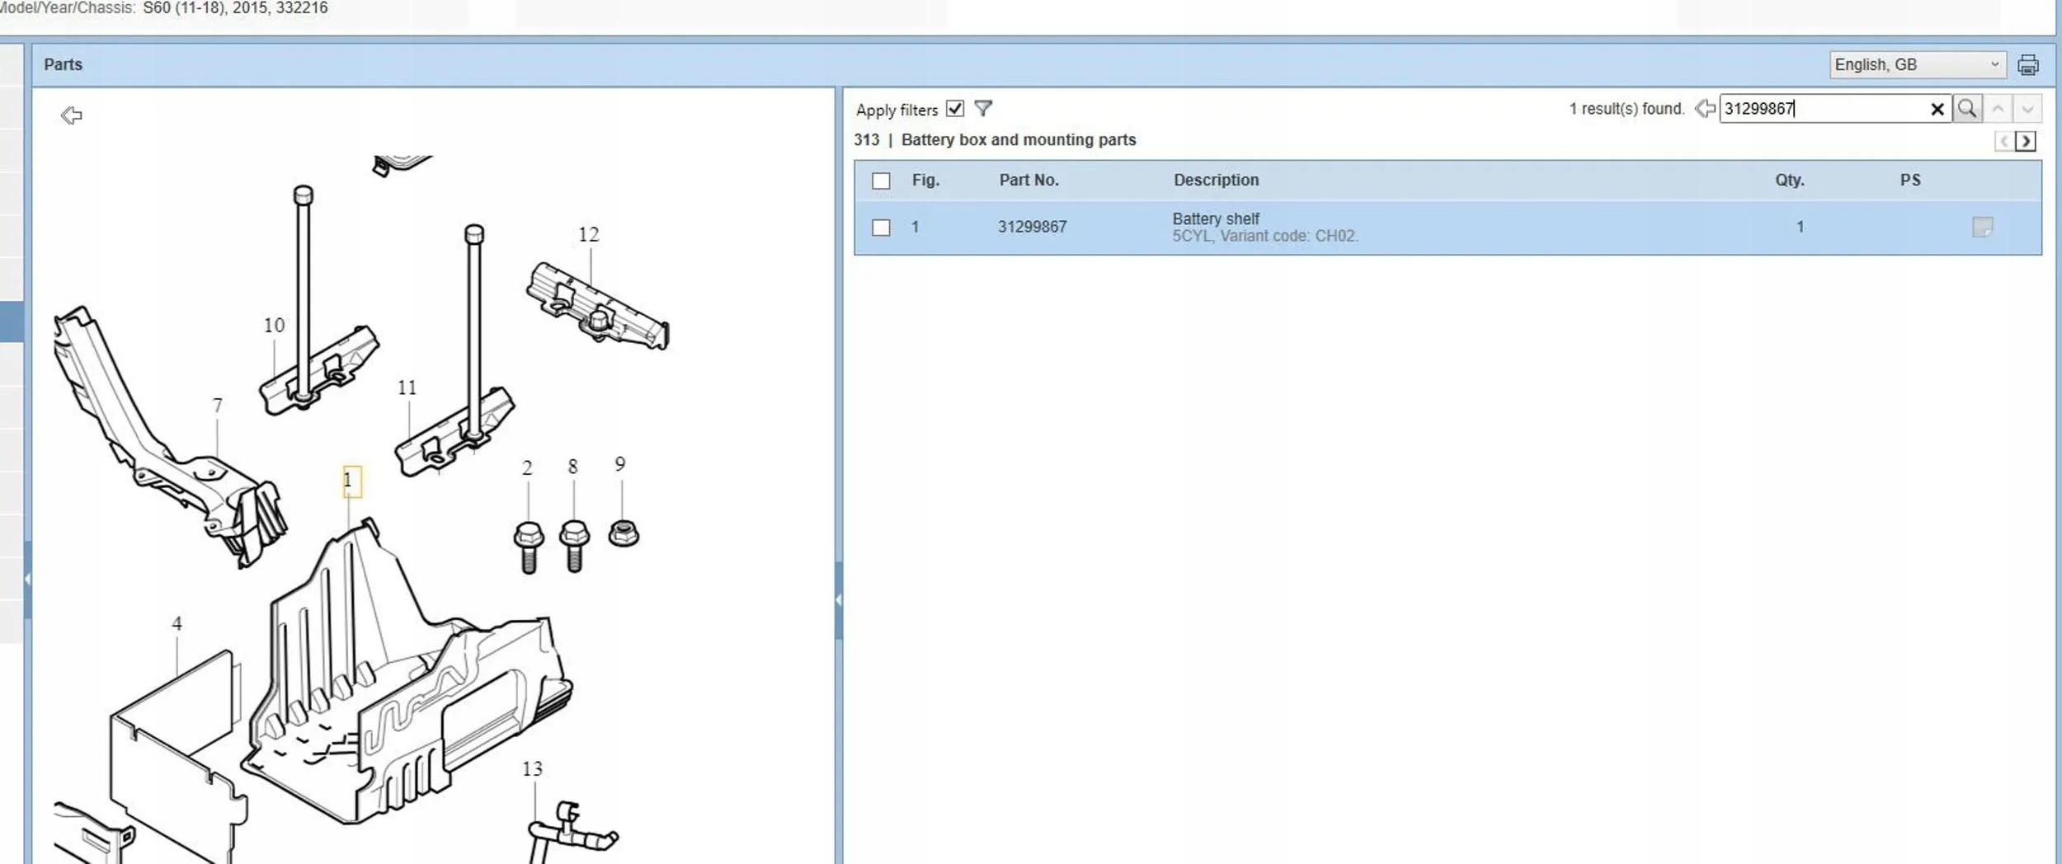Screen dimensions: 2062x864
Task: Run search with the magnifier icon
Action: (1967, 109)
